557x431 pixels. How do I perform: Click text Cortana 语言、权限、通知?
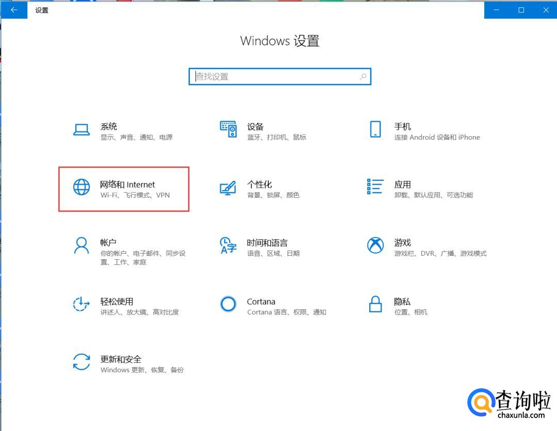click(x=287, y=312)
